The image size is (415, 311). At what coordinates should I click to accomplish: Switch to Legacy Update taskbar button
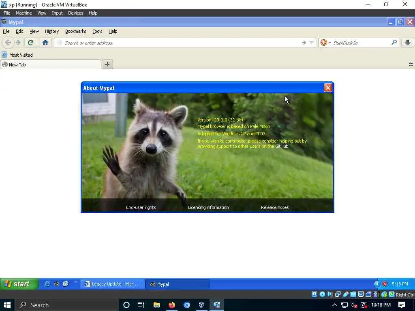[113, 284]
